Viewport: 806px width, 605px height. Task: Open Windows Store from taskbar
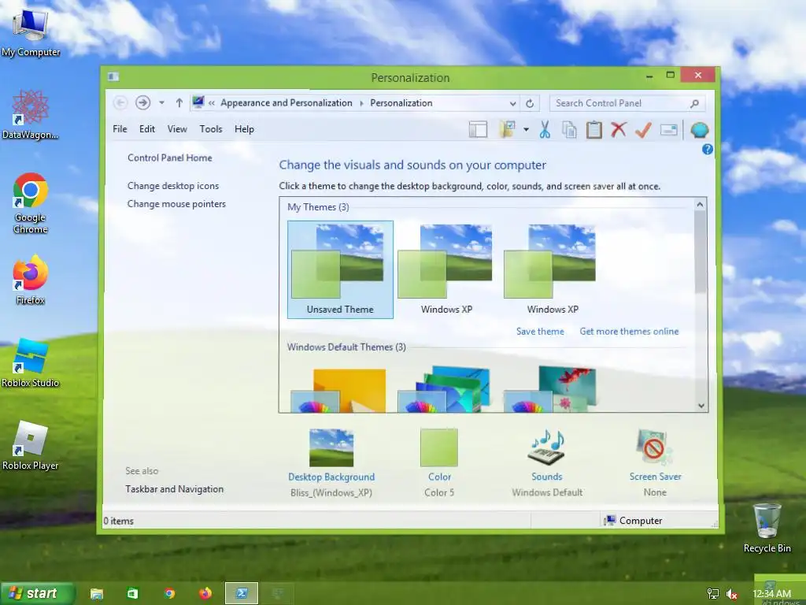click(132, 594)
